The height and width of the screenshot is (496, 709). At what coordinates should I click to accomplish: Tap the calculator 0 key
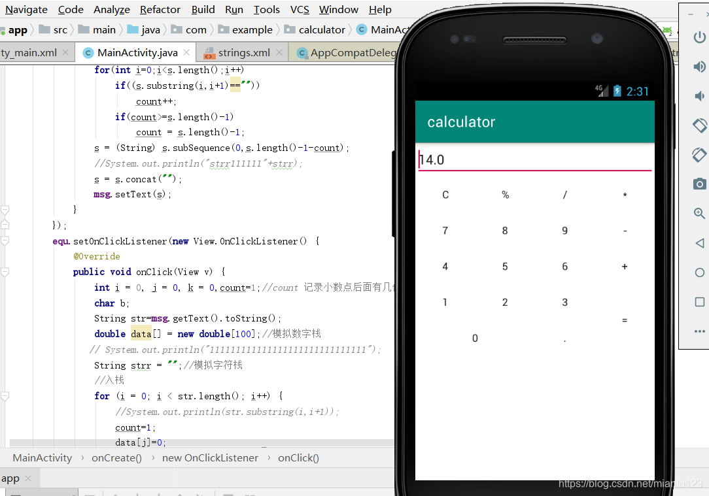tap(475, 339)
